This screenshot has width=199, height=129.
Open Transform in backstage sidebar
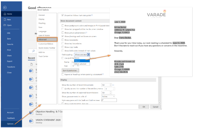click(x=11, y=67)
